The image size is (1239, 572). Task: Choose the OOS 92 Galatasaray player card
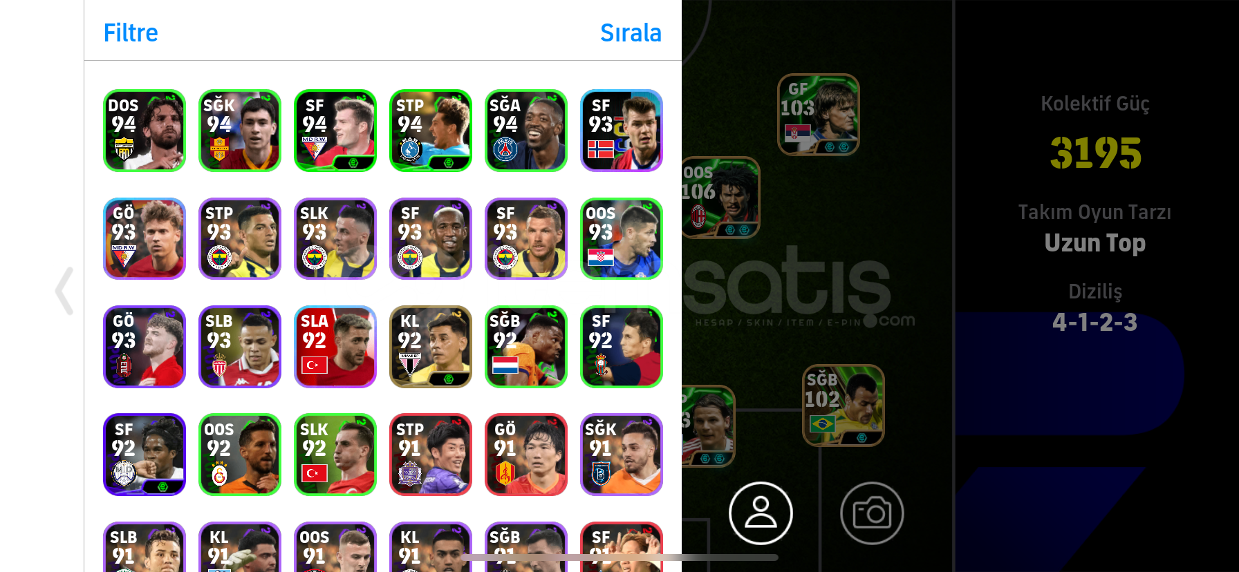240,455
